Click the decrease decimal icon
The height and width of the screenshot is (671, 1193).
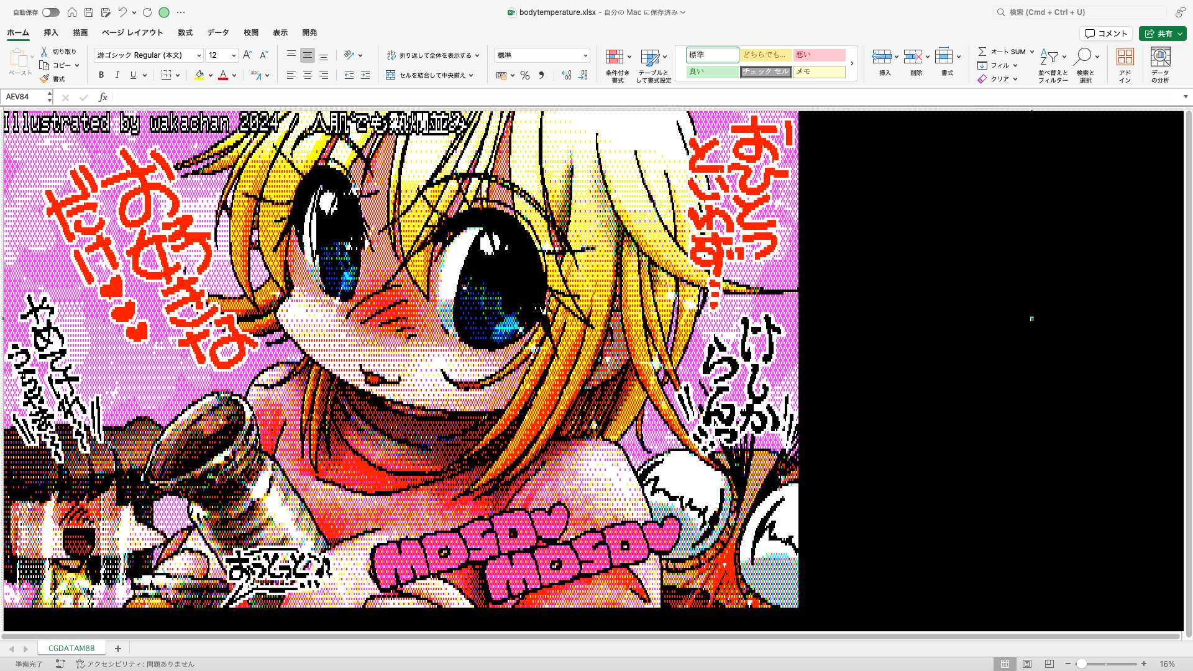point(583,75)
